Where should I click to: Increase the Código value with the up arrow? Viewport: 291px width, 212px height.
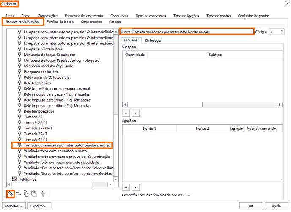tap(282, 30)
